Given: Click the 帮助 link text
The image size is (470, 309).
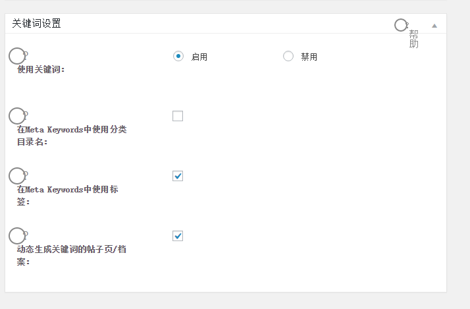Looking at the screenshot, I should point(413,39).
